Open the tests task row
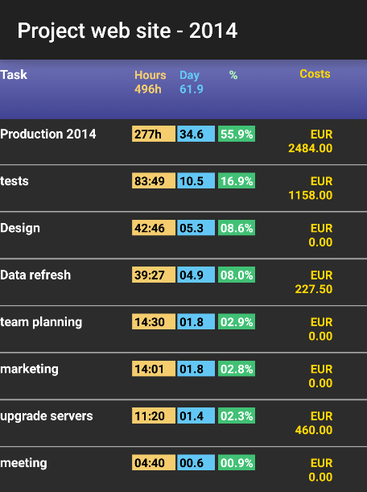This screenshot has width=367, height=492. pyautogui.click(x=183, y=188)
